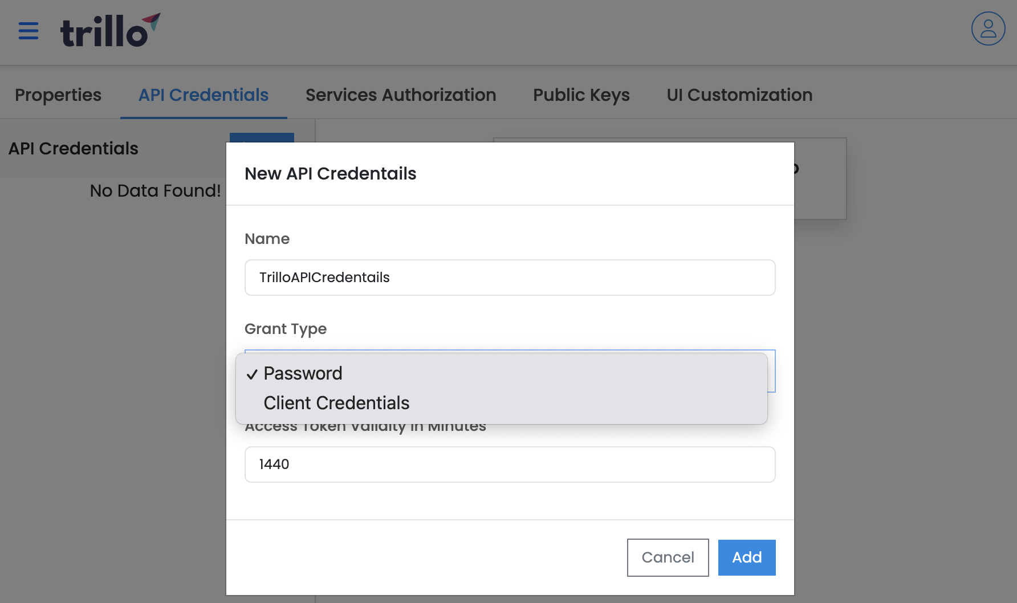The height and width of the screenshot is (603, 1017).
Task: Focus the Name input field
Action: click(510, 278)
